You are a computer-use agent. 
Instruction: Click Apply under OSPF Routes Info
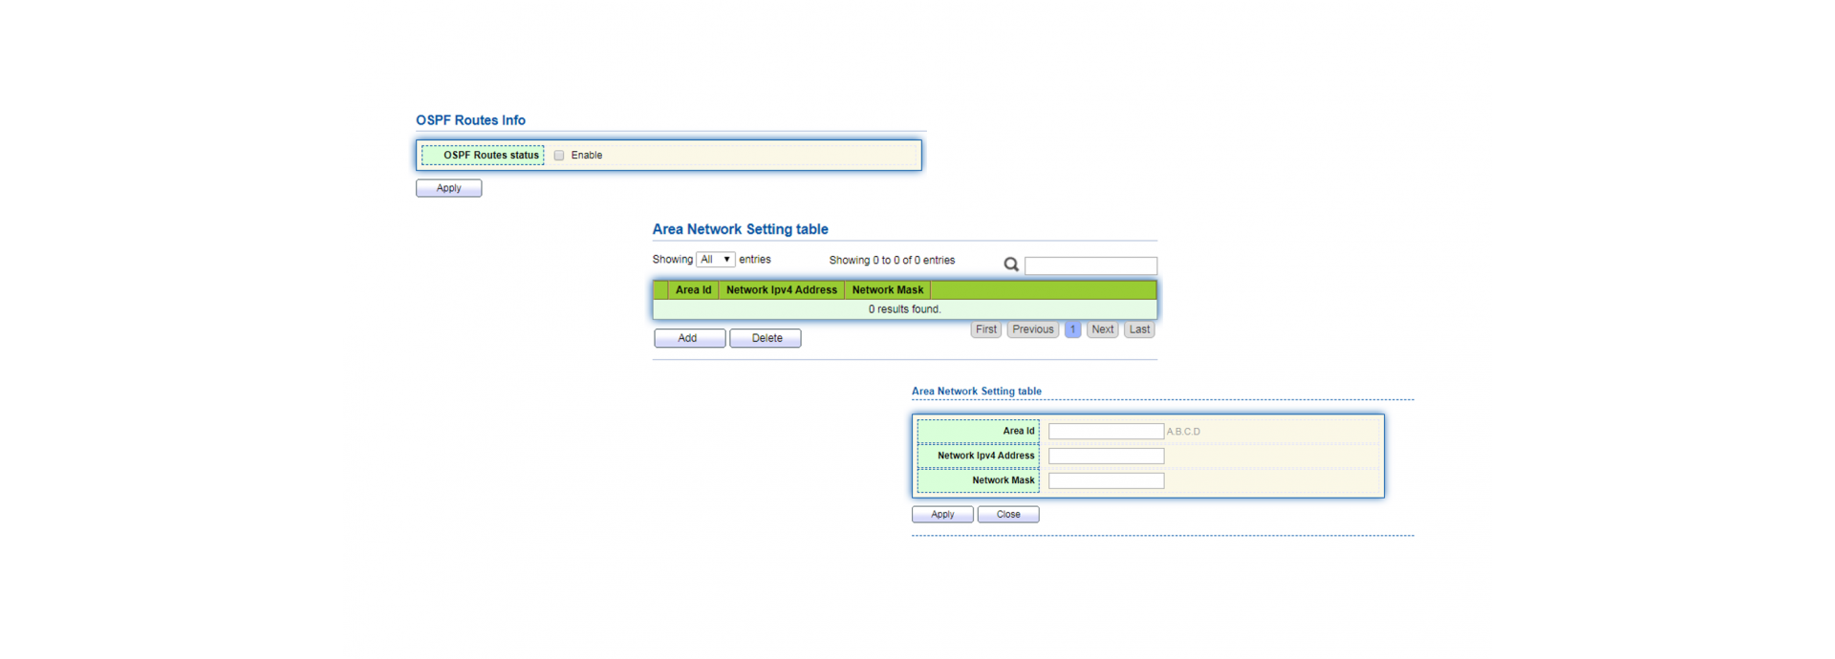(x=448, y=188)
